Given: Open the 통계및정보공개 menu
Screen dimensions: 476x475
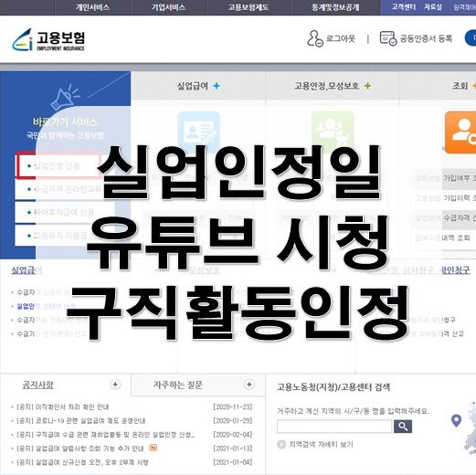Looking at the screenshot, I should 335,7.
